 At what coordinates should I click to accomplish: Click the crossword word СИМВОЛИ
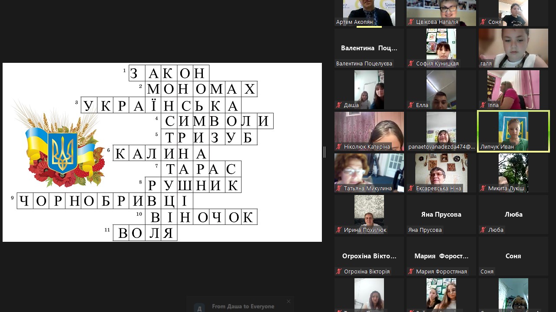tap(217, 121)
